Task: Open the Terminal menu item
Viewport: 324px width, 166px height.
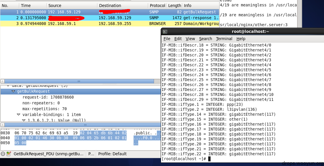Action: 224,39
